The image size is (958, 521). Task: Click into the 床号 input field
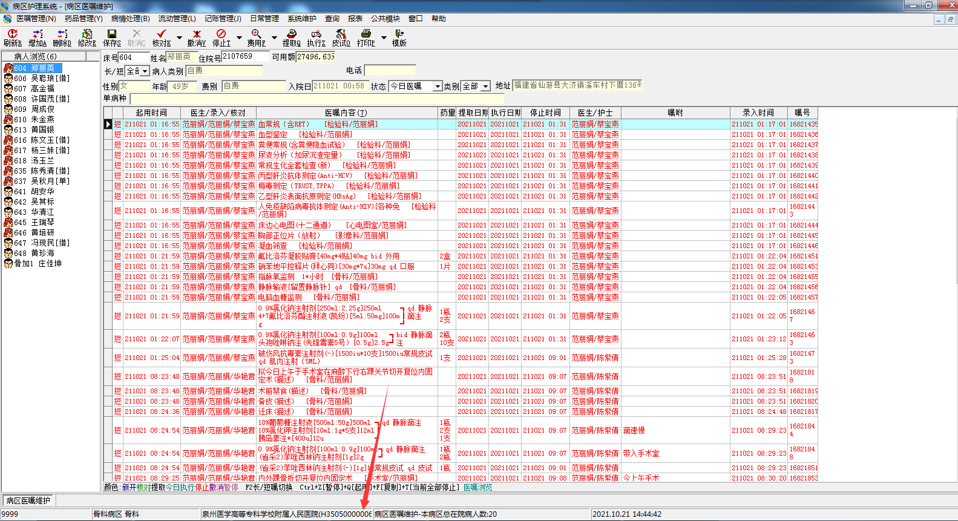(x=134, y=57)
